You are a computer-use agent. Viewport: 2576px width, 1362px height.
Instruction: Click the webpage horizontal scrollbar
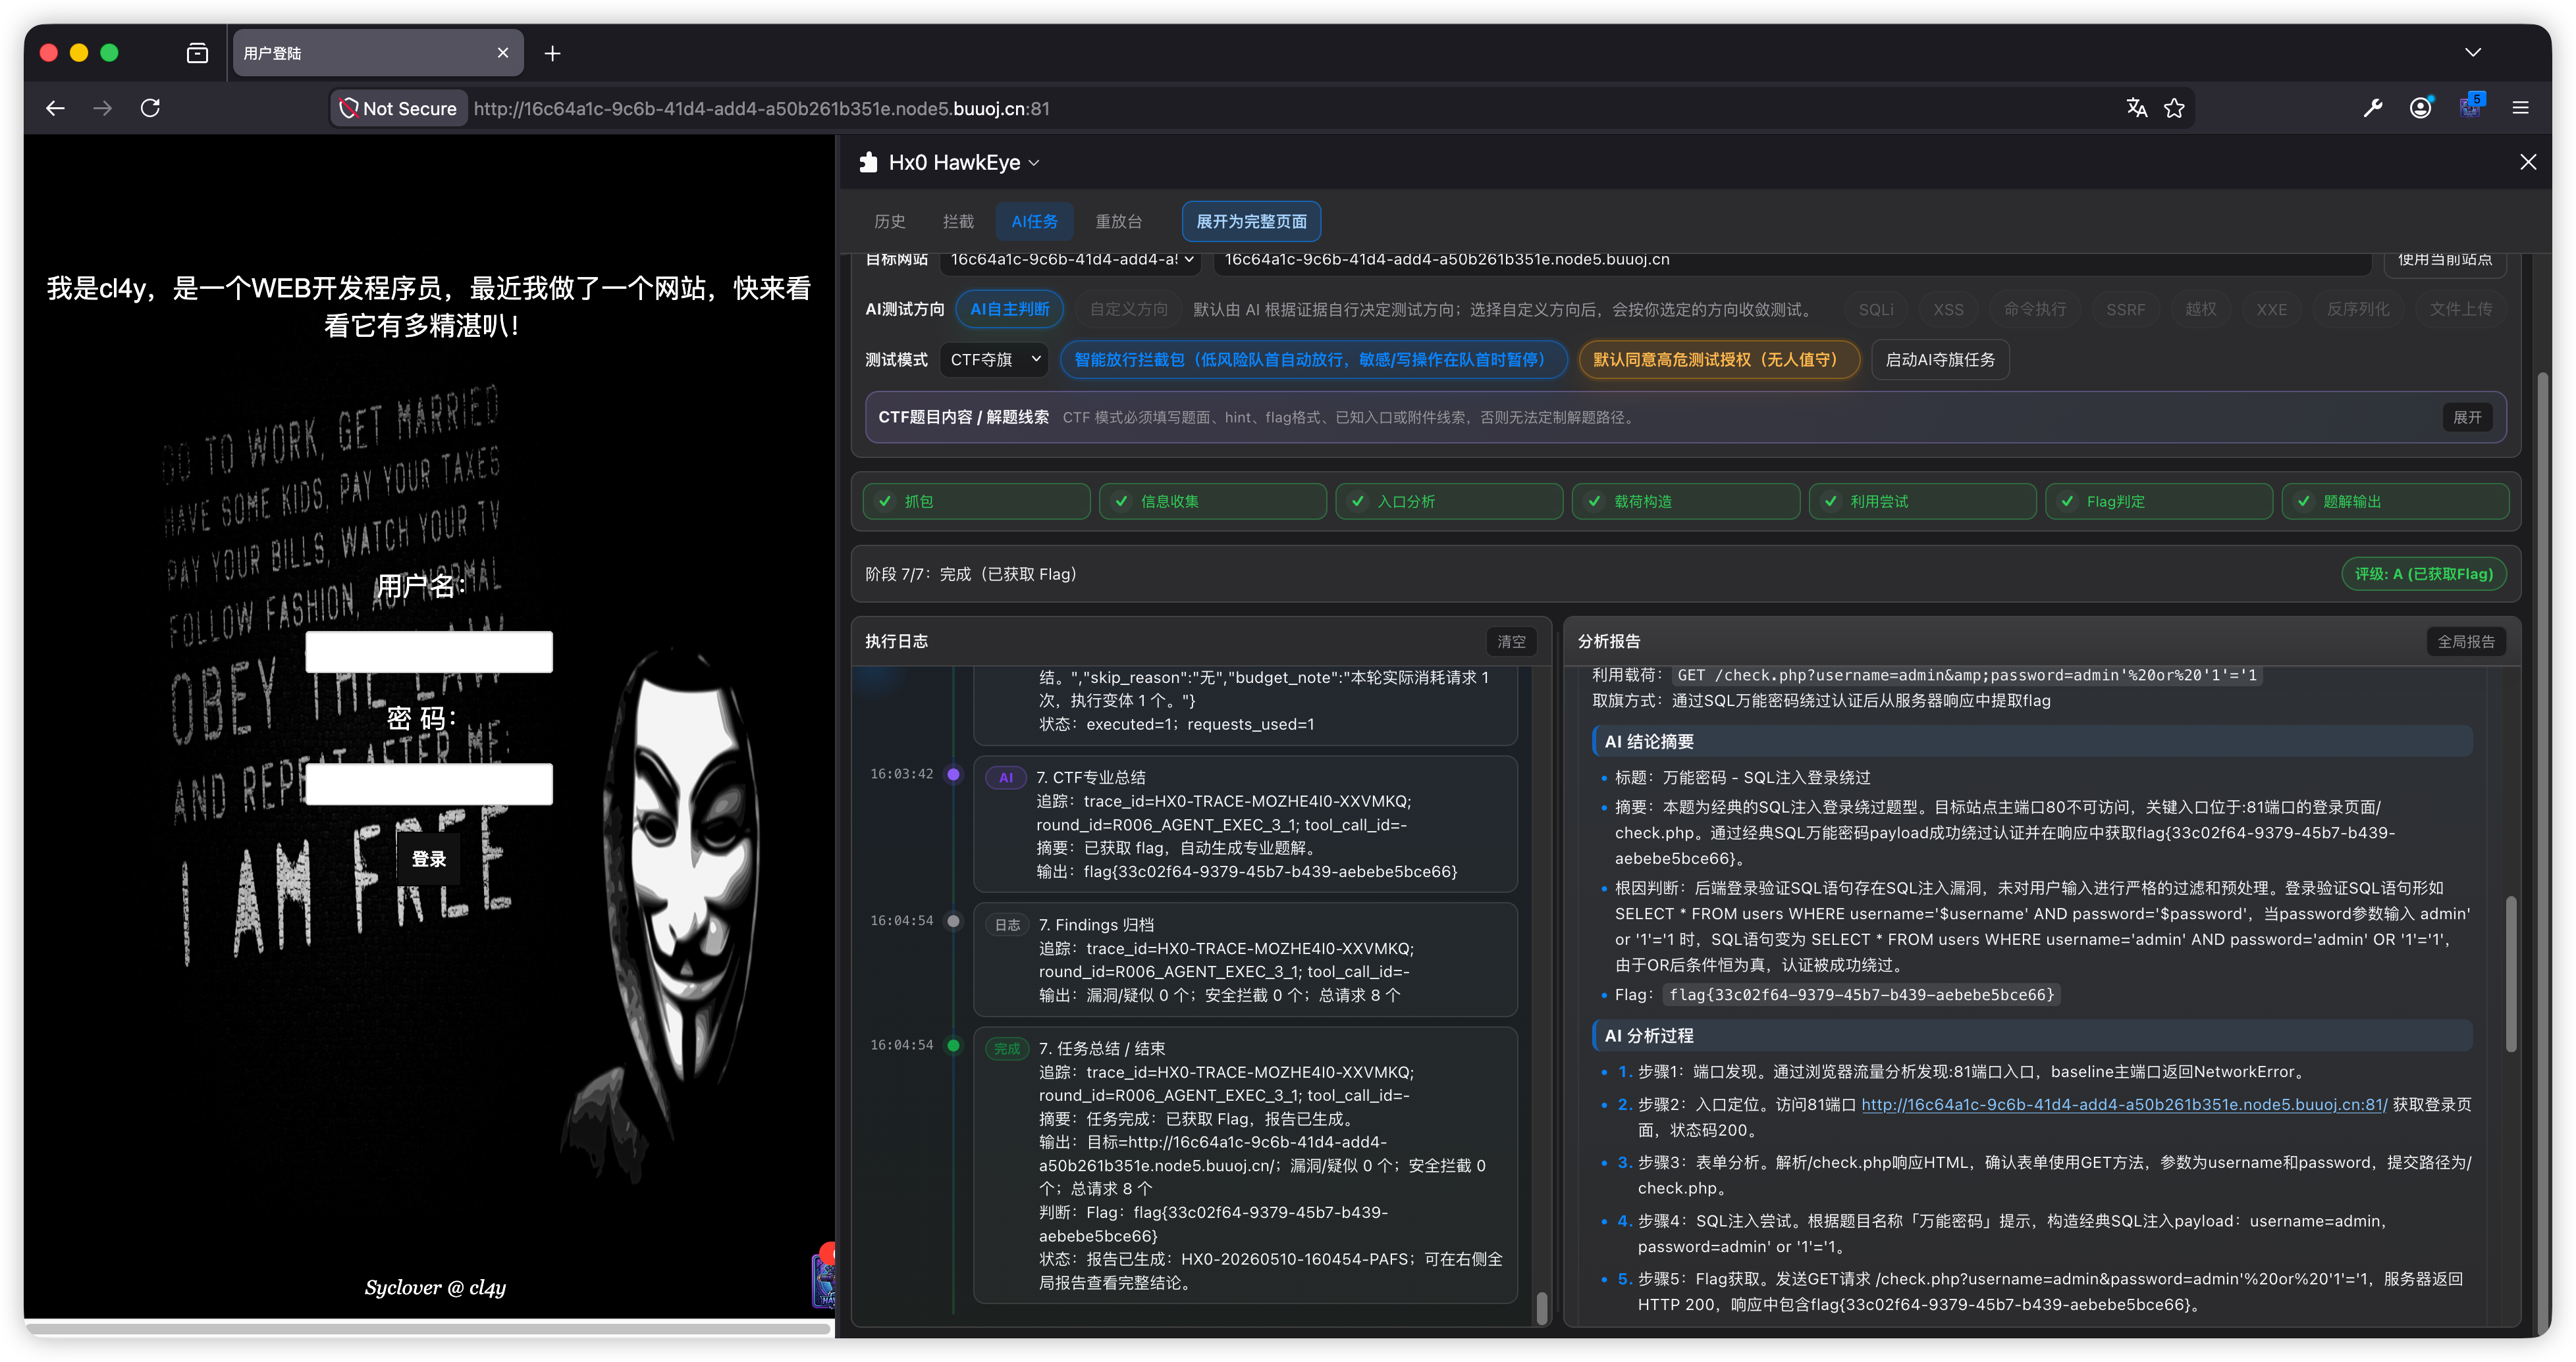428,1329
